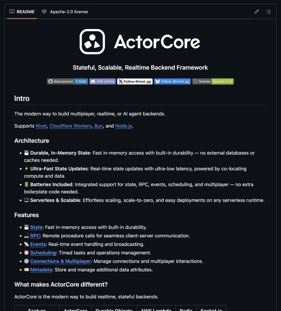
Task: Open the State feature link
Action: (x=36, y=227)
